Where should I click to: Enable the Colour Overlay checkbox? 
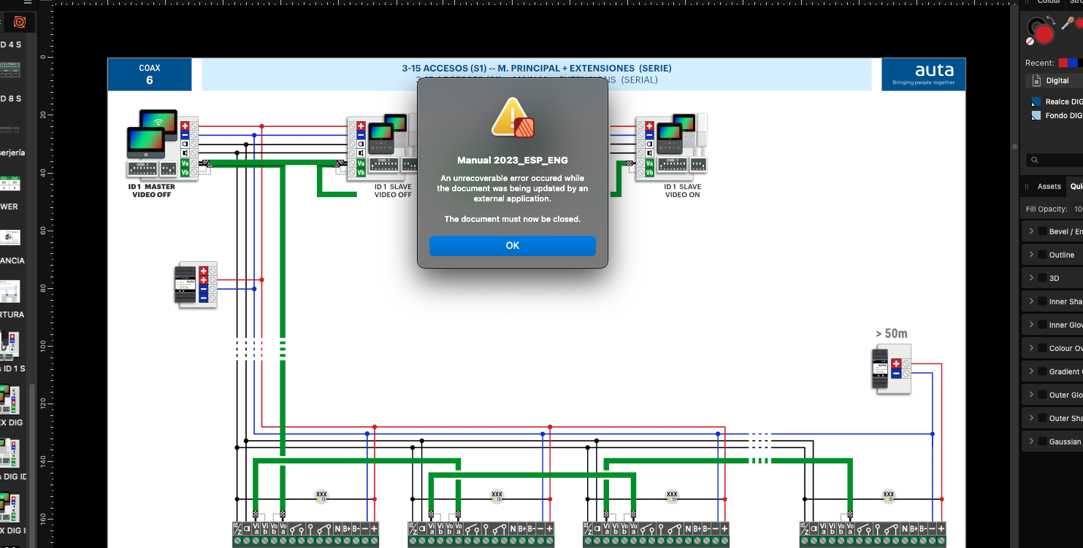pyautogui.click(x=1042, y=348)
